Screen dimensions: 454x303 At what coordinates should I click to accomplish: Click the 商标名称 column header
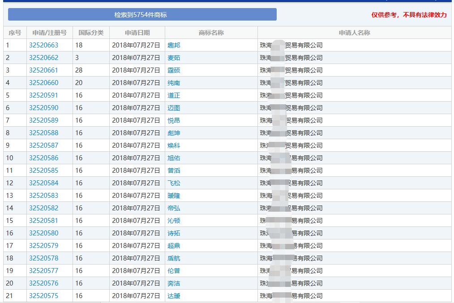pos(210,32)
